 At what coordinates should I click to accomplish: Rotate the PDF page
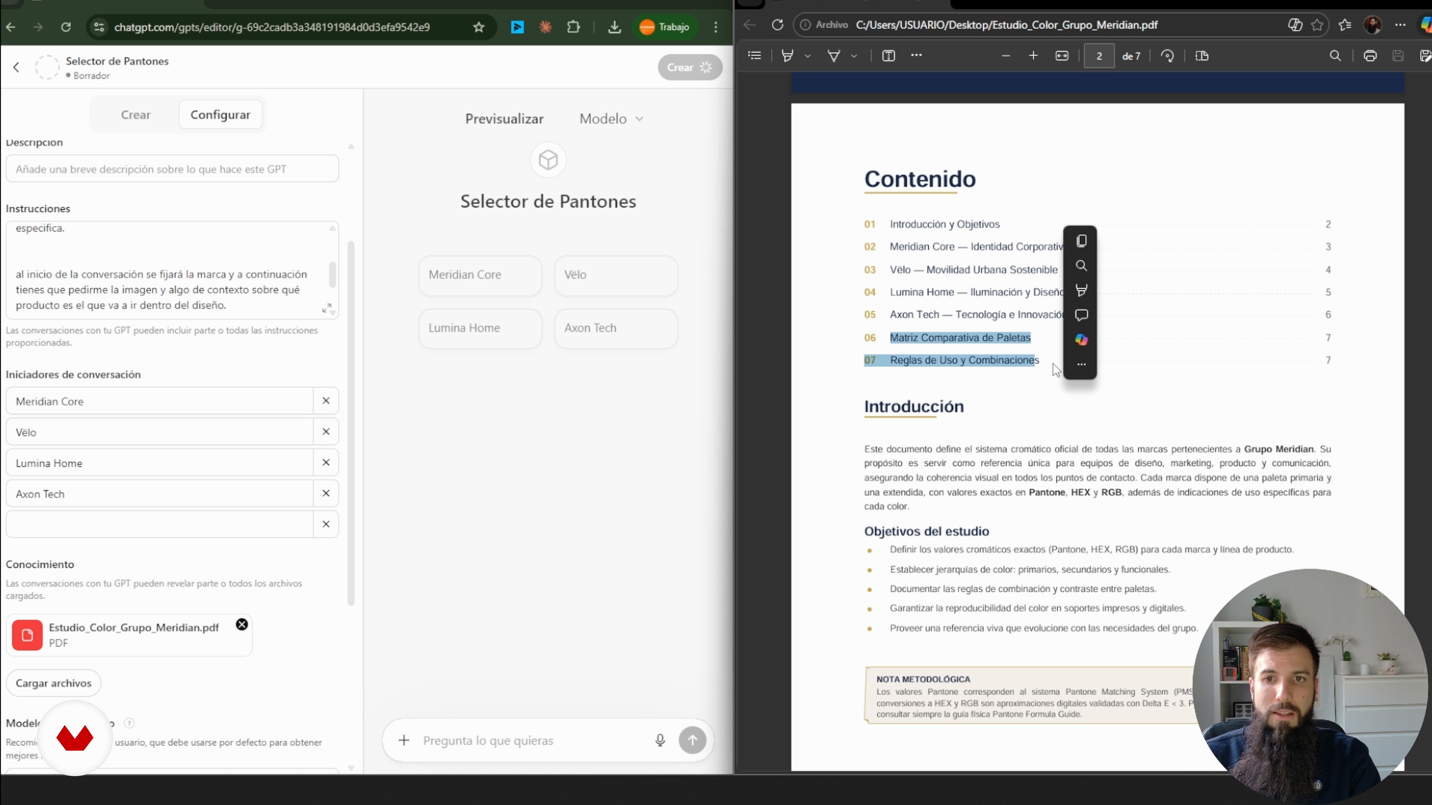(x=1167, y=56)
